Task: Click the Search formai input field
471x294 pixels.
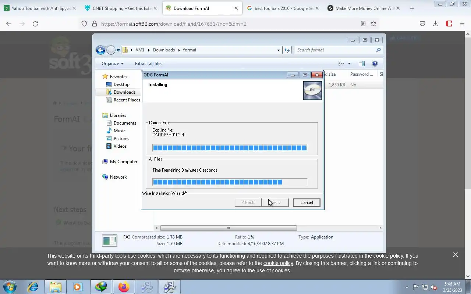Action: pos(334,50)
